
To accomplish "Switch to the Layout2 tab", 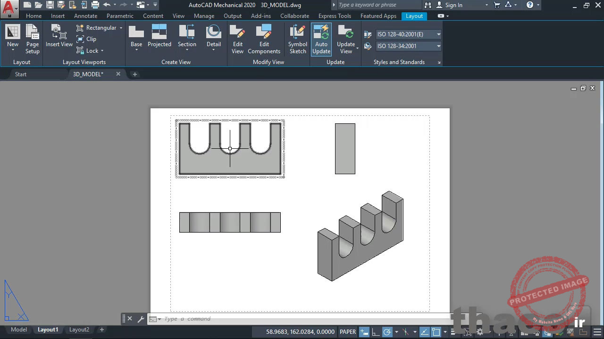I will coord(79,330).
